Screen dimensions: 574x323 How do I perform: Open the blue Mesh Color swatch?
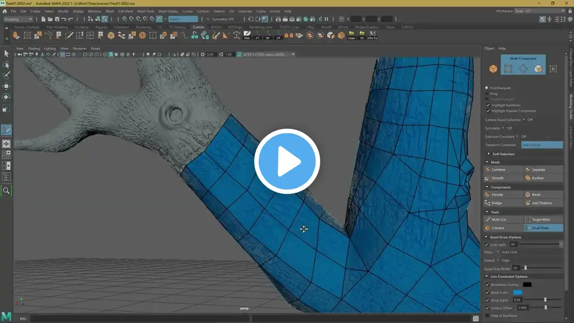pos(517,292)
